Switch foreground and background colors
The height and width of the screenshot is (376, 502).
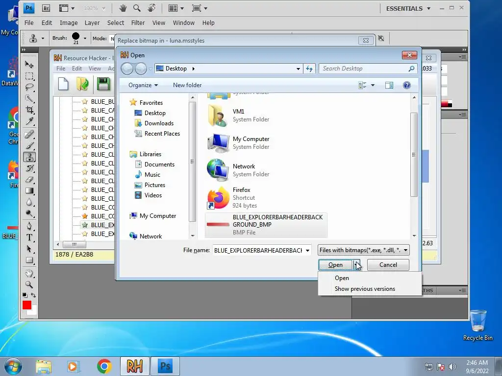pyautogui.click(x=33, y=295)
